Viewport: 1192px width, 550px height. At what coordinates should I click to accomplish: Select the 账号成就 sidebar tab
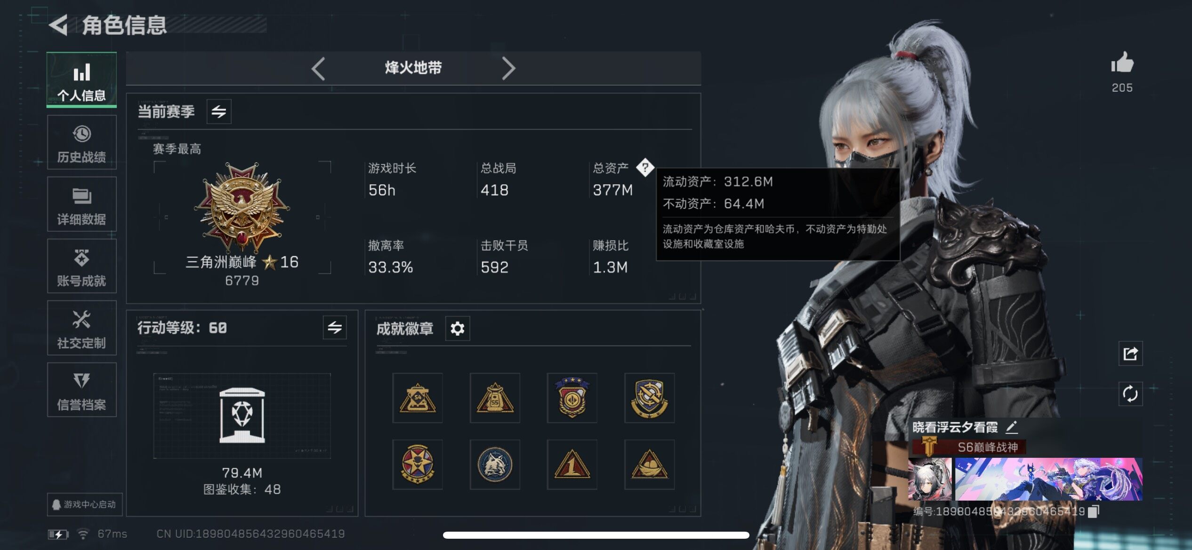pyautogui.click(x=82, y=267)
